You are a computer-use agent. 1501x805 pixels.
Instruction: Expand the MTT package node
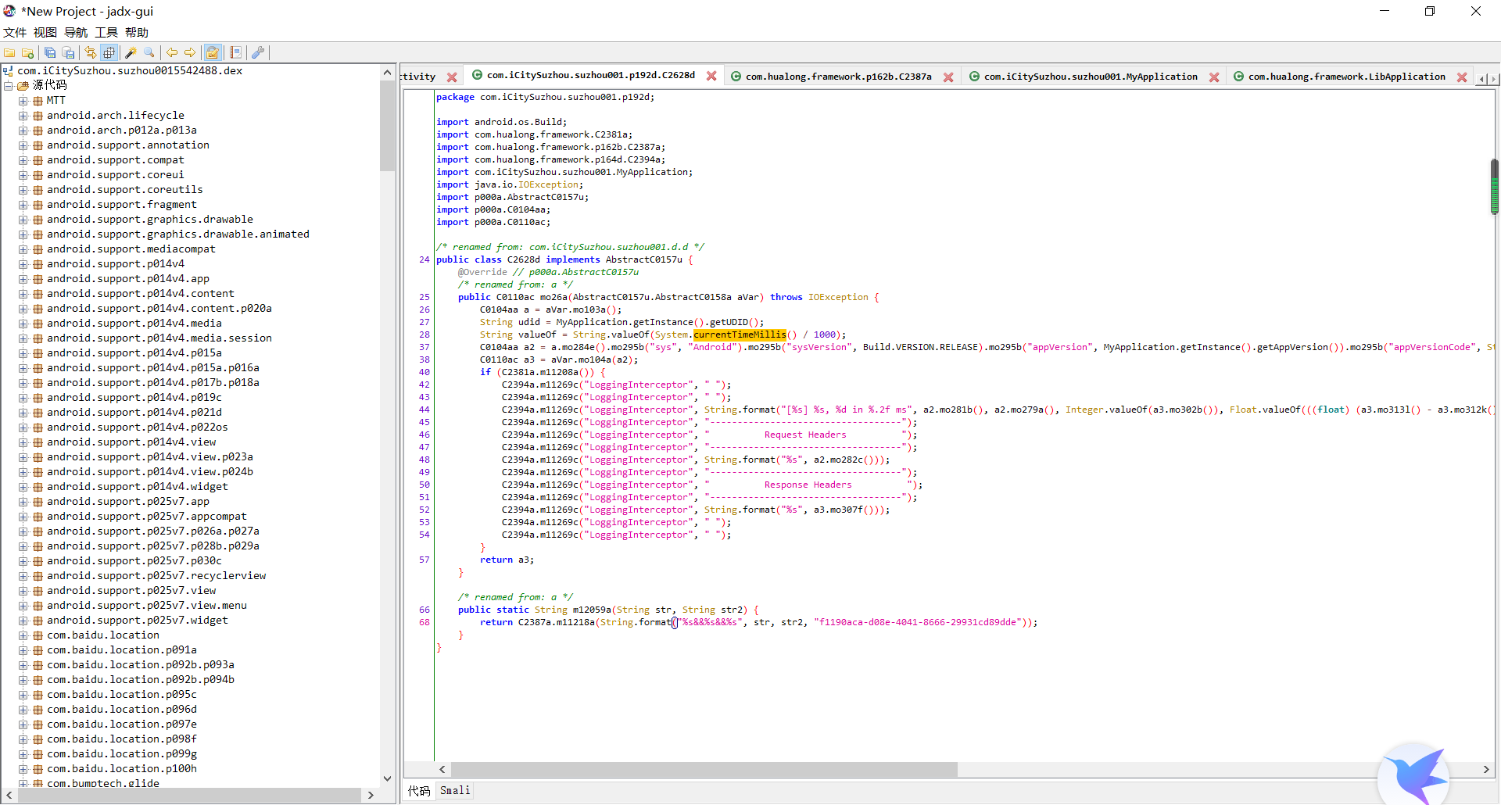pos(23,100)
